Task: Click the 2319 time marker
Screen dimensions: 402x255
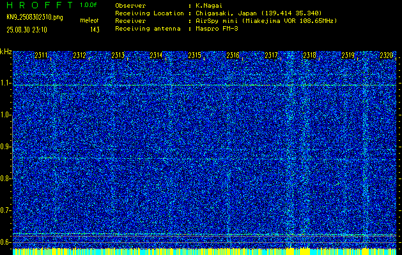Action: [x=348, y=55]
